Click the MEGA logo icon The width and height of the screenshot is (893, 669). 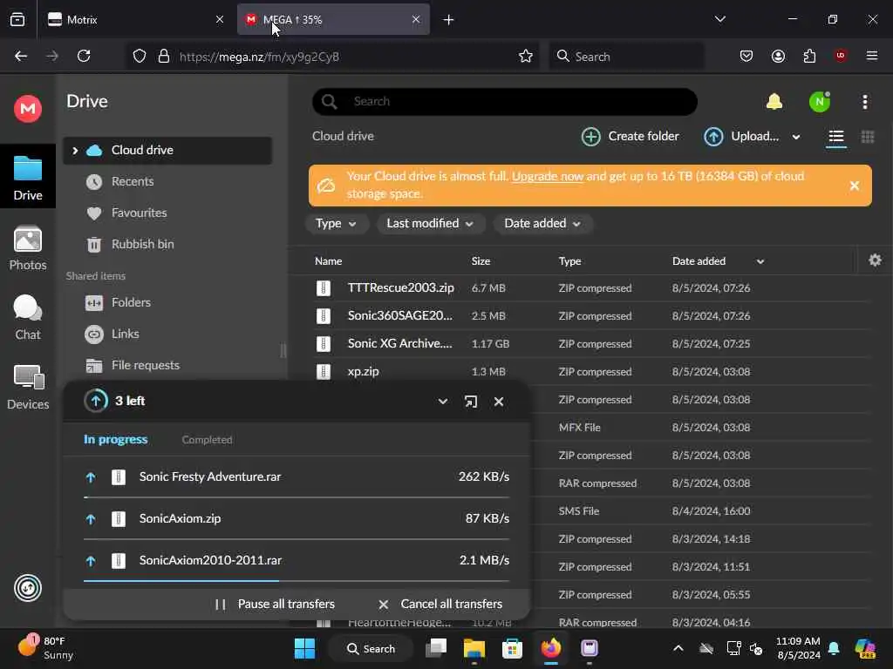28,108
